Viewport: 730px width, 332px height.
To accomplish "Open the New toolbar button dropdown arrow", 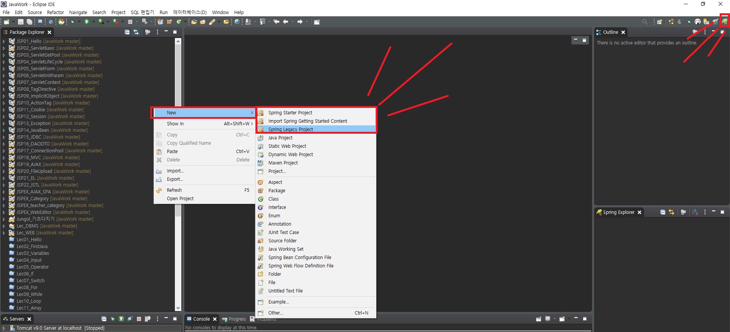I will click(x=13, y=22).
